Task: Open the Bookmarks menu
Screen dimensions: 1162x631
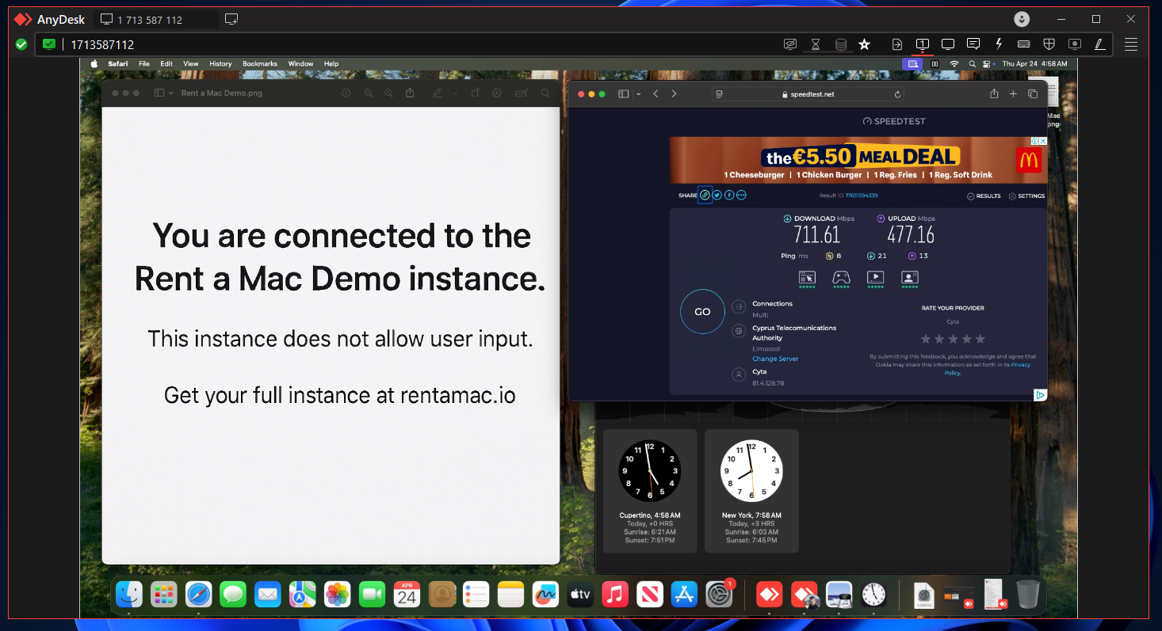Action: (260, 63)
